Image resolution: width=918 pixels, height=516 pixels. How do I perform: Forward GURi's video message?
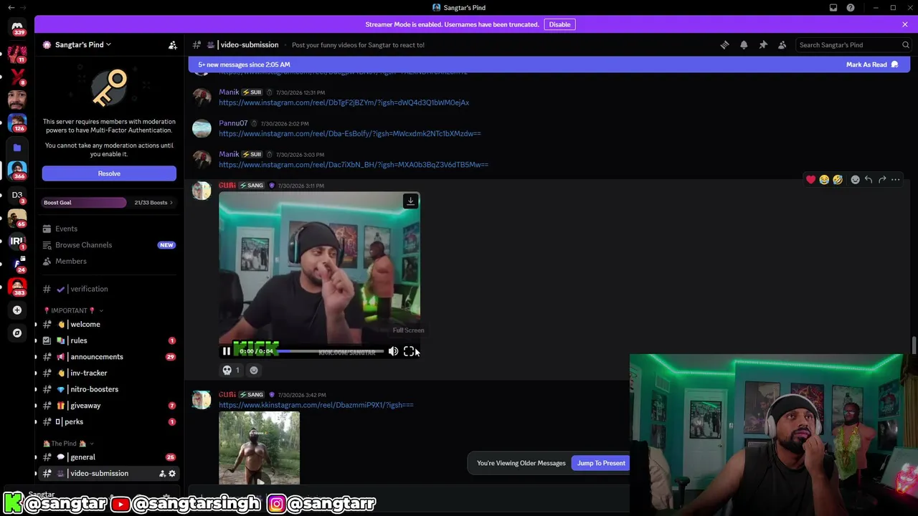coord(882,180)
